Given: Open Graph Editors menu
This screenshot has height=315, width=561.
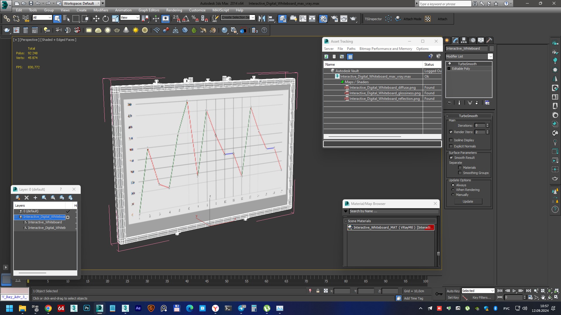Looking at the screenshot, I should coord(149,10).
